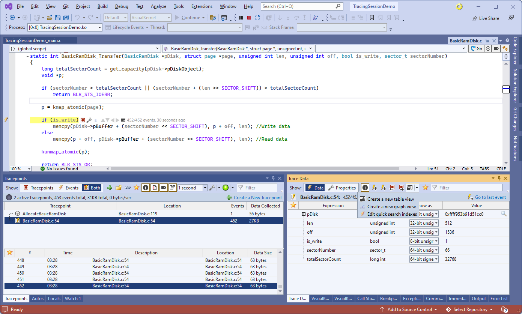Viewport: 522px width, 314px height.
Task: Open the '1 second' interval dropdown
Action: (x=205, y=188)
